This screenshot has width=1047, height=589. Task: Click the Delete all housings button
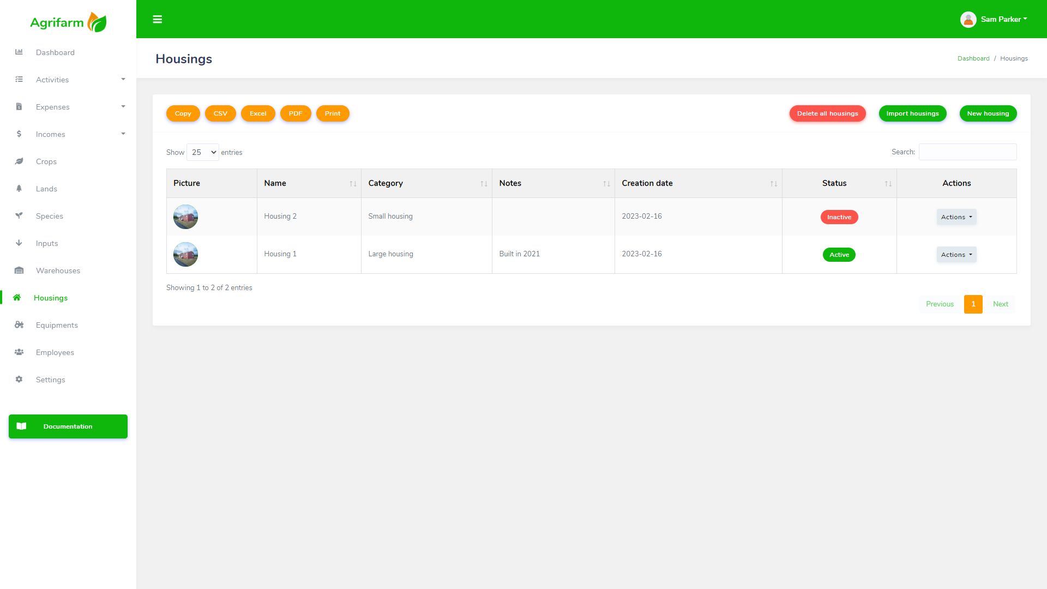[827, 113]
